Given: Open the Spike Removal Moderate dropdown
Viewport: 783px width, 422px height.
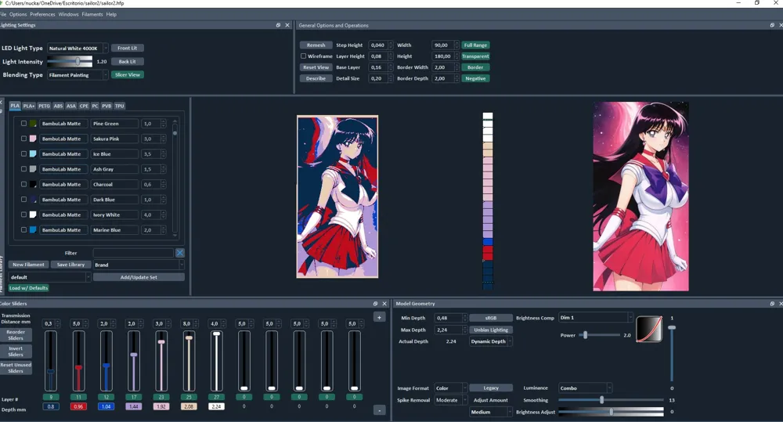Looking at the screenshot, I should tap(451, 400).
